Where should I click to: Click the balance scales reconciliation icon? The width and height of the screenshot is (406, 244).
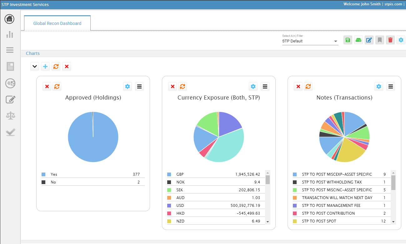click(9, 115)
